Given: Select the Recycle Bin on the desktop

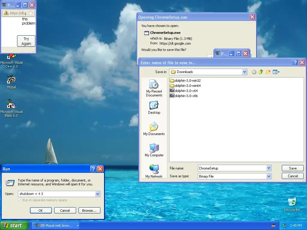Looking at the screenshot, I should point(292,204).
